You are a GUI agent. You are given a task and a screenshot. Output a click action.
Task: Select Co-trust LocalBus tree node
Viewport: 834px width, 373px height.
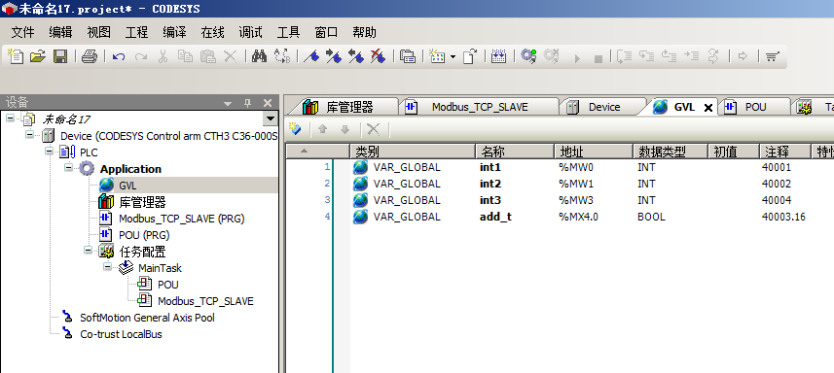[x=121, y=334]
